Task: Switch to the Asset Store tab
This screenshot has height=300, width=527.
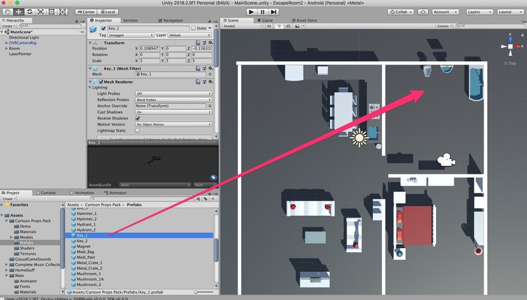Action: coord(304,20)
